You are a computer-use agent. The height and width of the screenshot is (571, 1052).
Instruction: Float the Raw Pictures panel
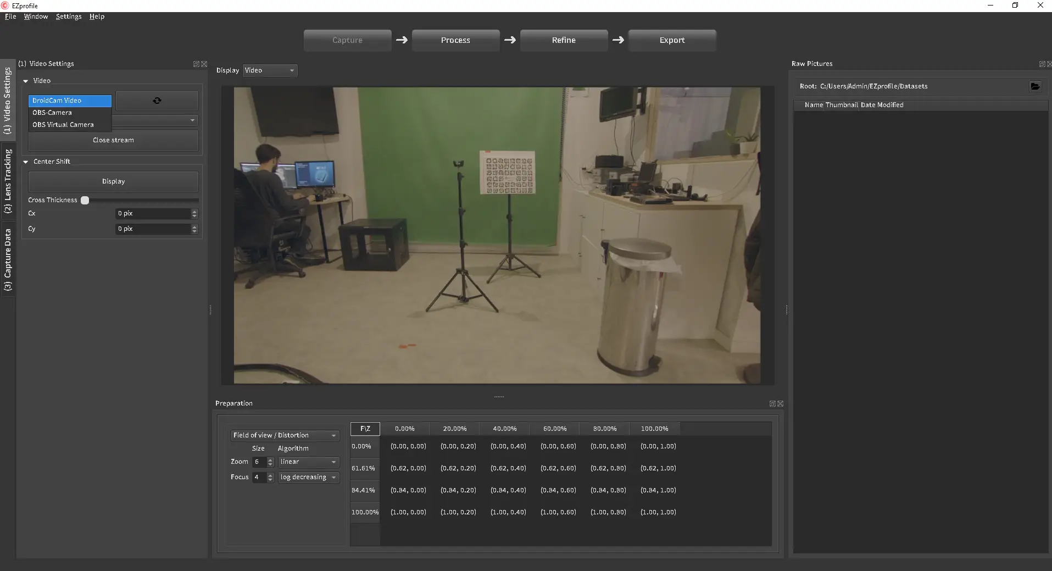tap(1042, 64)
